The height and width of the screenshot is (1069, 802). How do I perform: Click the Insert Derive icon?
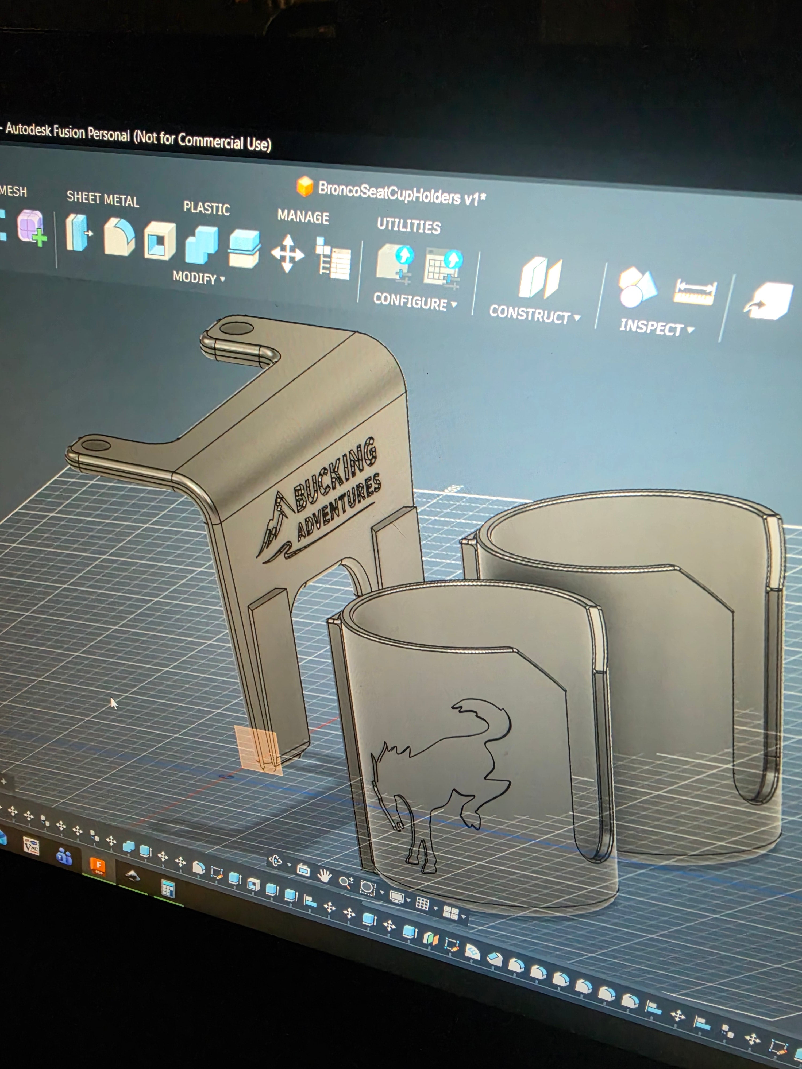coord(769,301)
